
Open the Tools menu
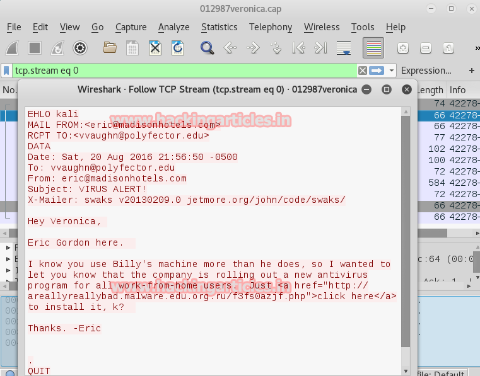(x=363, y=27)
